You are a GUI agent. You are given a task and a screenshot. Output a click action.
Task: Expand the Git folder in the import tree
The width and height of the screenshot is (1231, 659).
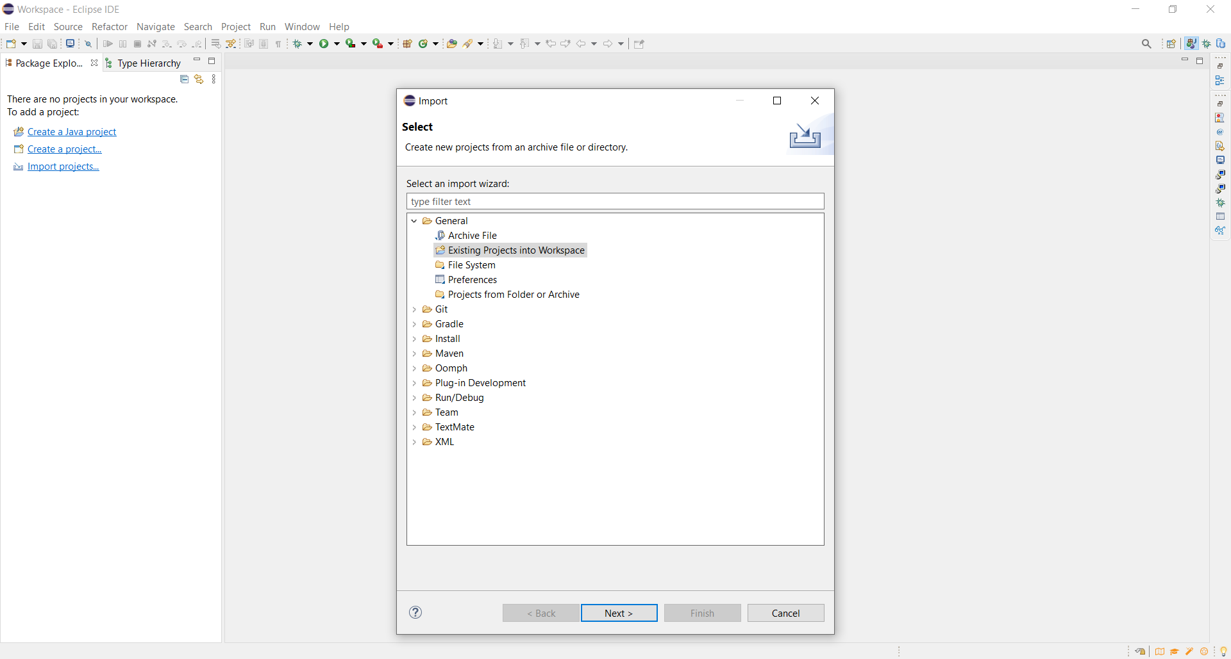(414, 309)
